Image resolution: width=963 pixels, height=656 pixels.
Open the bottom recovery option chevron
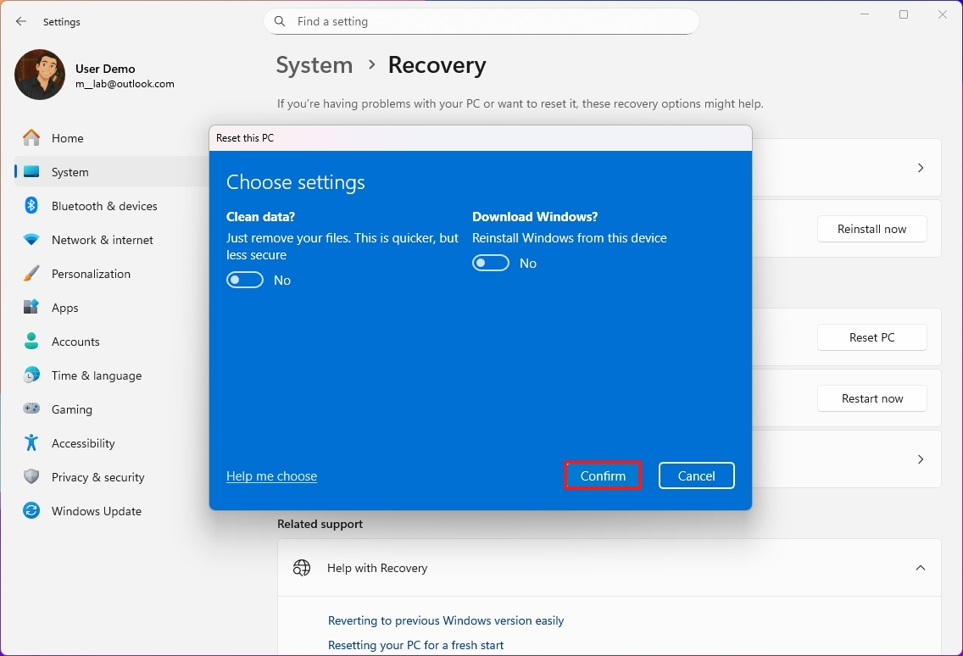(x=920, y=459)
